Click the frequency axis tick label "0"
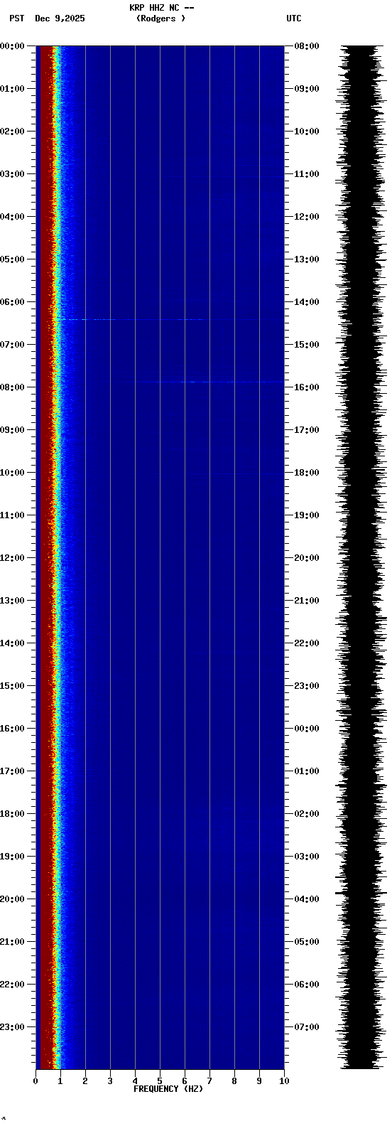The image size is (392, 1126). [36, 1081]
